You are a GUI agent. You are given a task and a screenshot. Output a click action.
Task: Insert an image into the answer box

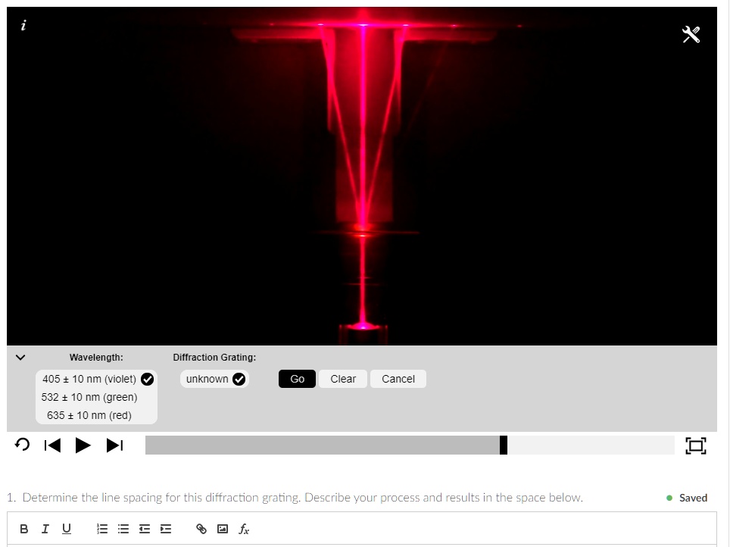coord(222,529)
